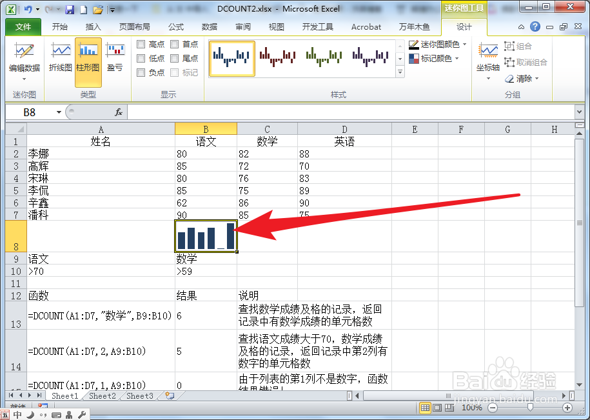This screenshot has height=420, width=590.
Task: Open the Undo history dropdown arrow
Action: [x=37, y=10]
